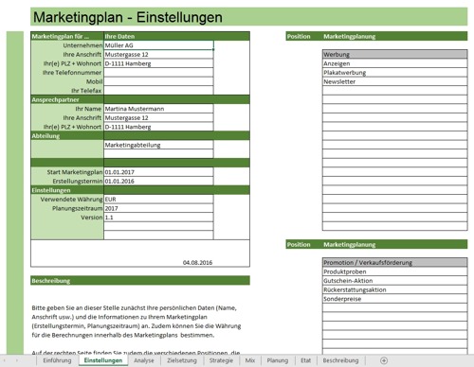Go to the Zielsetzung sheet tab
Viewport: 474px width, 367px height.
(x=182, y=360)
